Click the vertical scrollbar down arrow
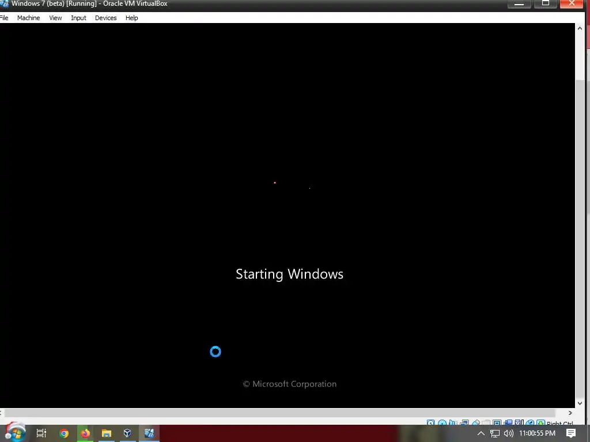This screenshot has width=590, height=442. [x=580, y=403]
